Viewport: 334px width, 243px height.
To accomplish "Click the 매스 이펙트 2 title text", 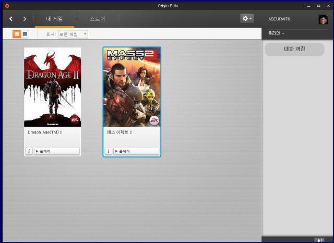I will tap(120, 132).
